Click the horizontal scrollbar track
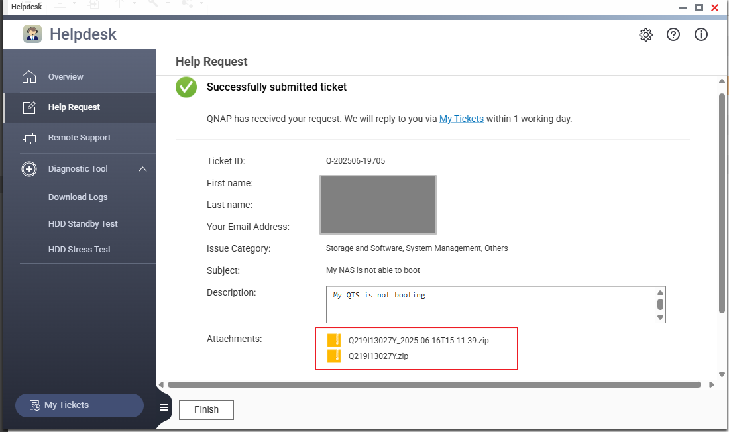 [x=434, y=384]
